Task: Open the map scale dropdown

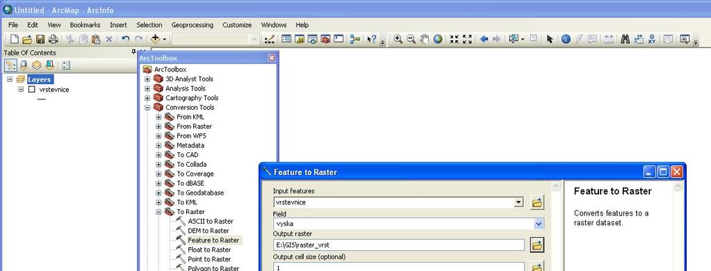Action: pyautogui.click(x=254, y=40)
